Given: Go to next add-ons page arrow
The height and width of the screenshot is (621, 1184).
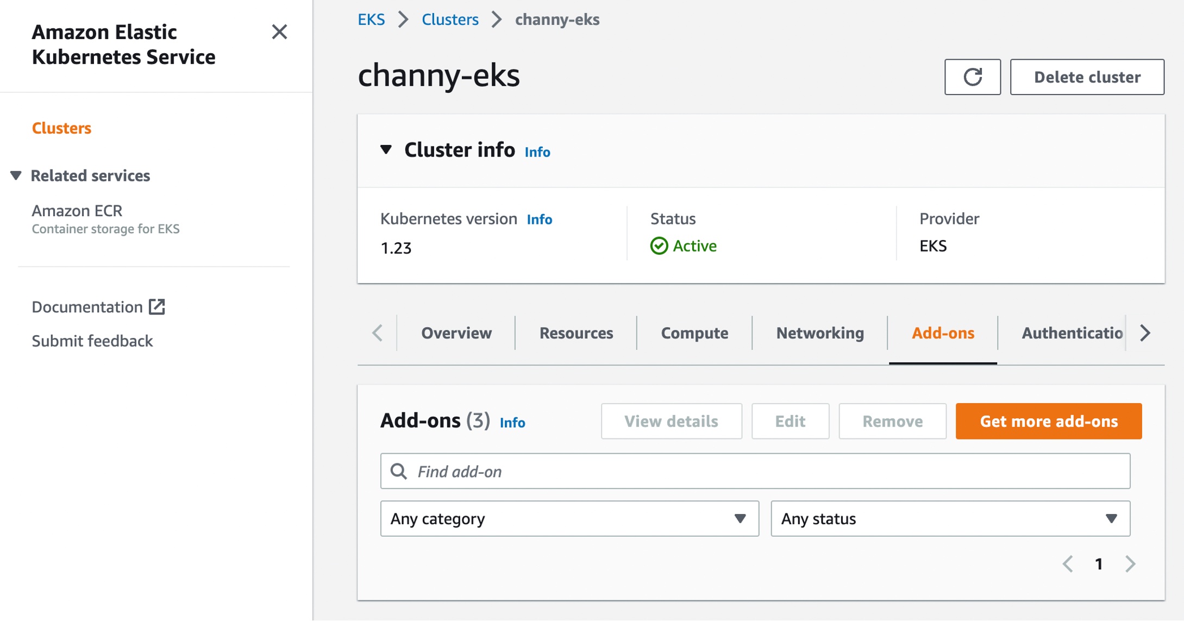Looking at the screenshot, I should pos(1130,564).
